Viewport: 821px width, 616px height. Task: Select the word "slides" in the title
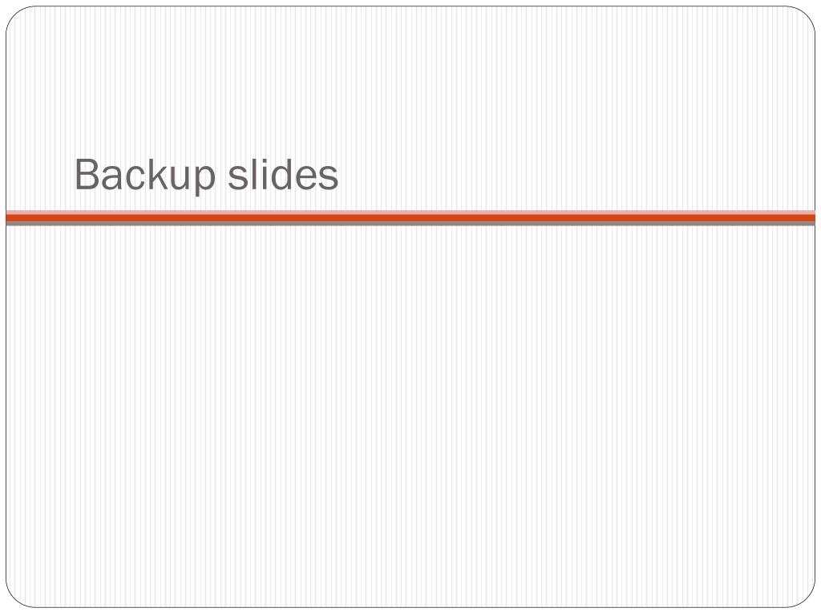(283, 173)
